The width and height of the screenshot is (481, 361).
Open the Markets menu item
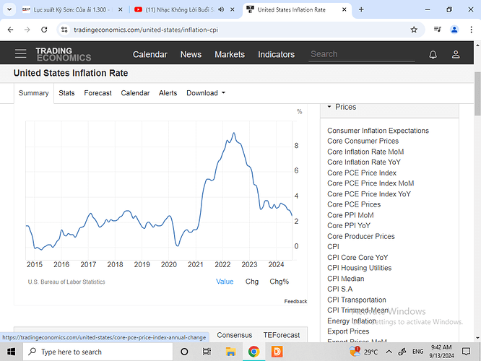tap(230, 54)
